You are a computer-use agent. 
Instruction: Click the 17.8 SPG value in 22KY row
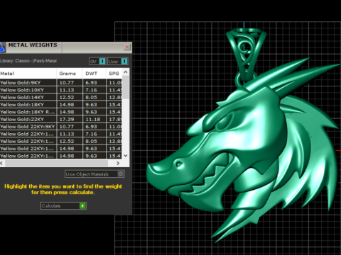coord(115,120)
